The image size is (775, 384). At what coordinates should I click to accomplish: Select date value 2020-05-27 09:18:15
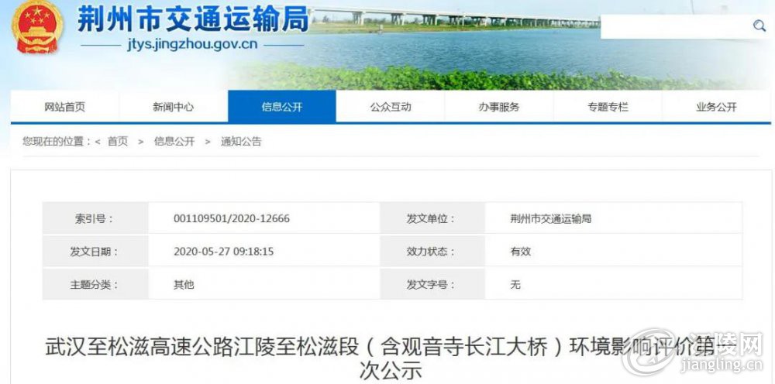click(x=223, y=252)
